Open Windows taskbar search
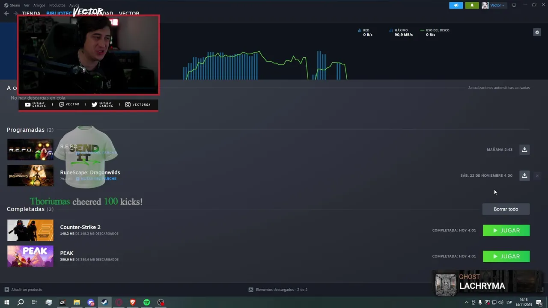Viewport: 548px width, 308px height. coord(21,302)
